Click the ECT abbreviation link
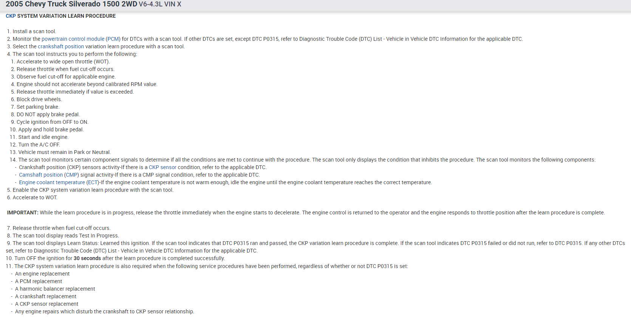 click(92, 182)
